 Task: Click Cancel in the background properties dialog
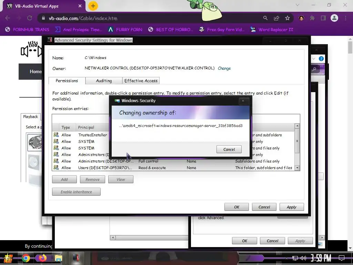[272, 241]
